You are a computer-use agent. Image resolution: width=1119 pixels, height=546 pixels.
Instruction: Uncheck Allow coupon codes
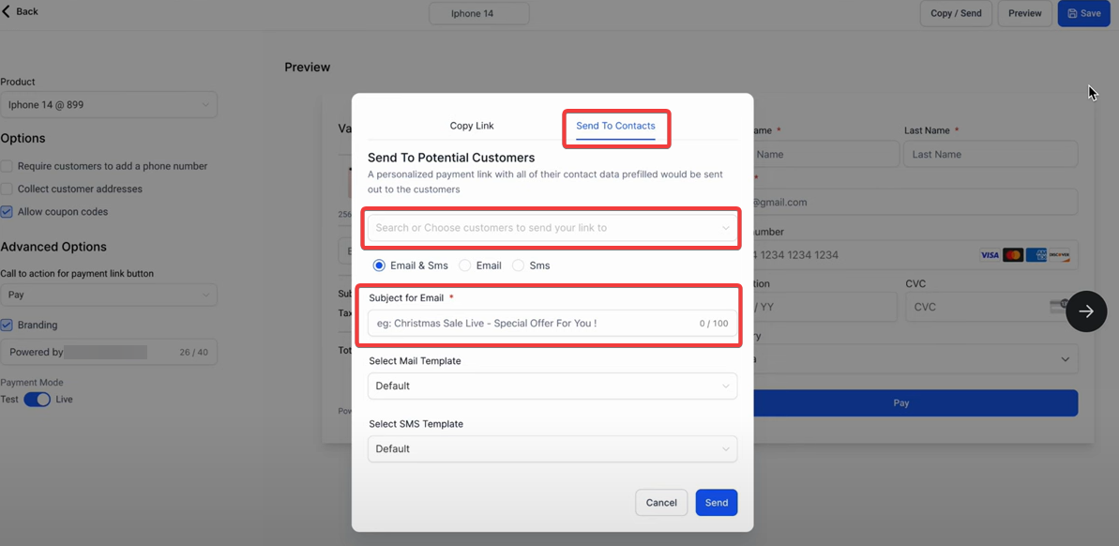7,212
